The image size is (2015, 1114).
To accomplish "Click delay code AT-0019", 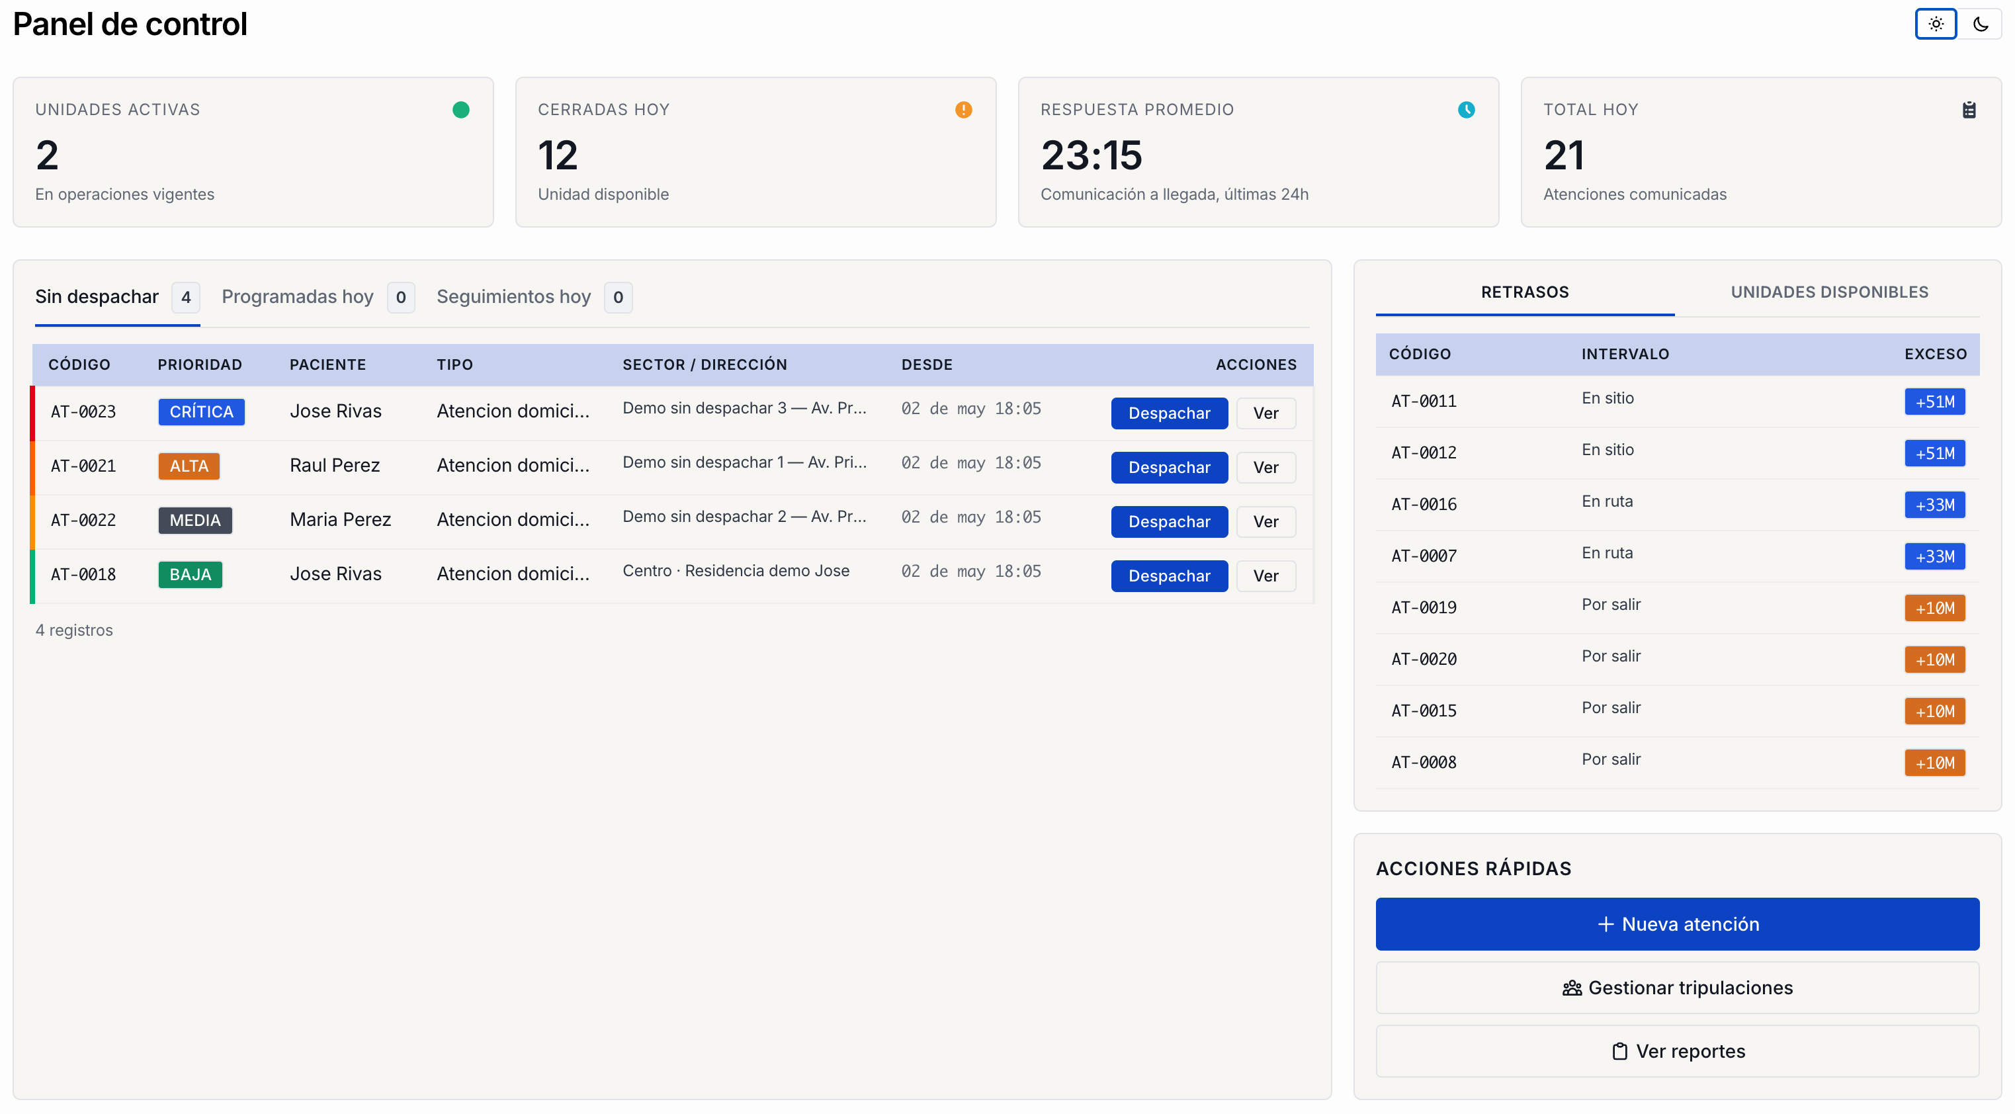I will [1424, 609].
